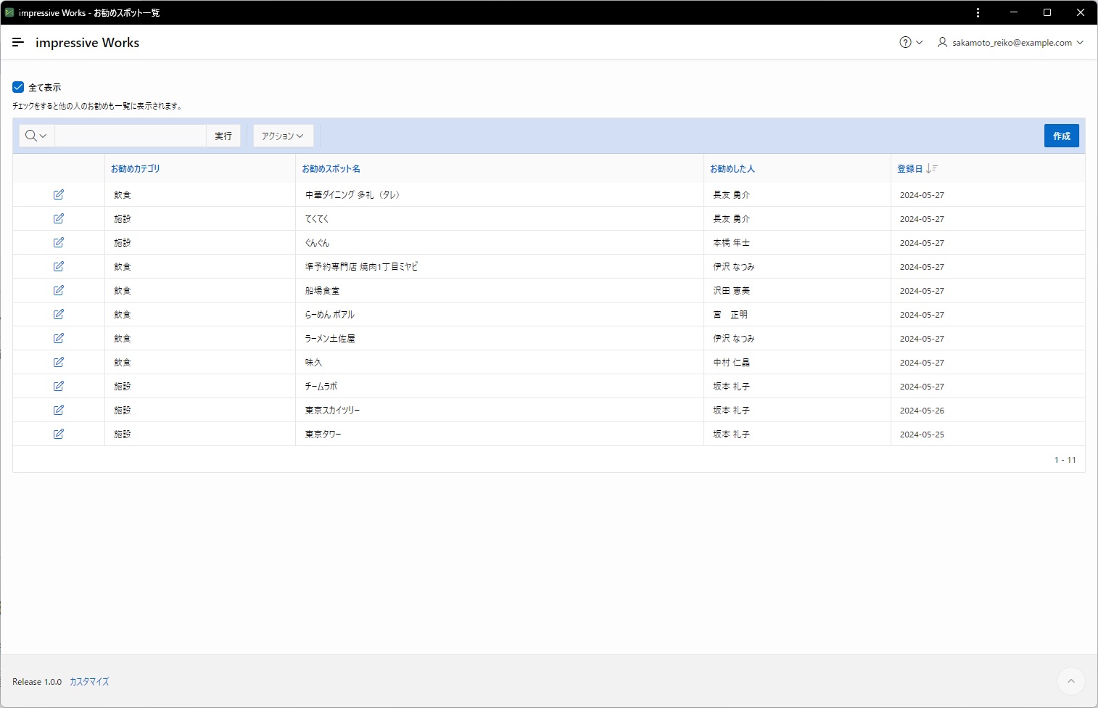
Task: Click the 1 - 11 pagination text
Action: [1065, 460]
